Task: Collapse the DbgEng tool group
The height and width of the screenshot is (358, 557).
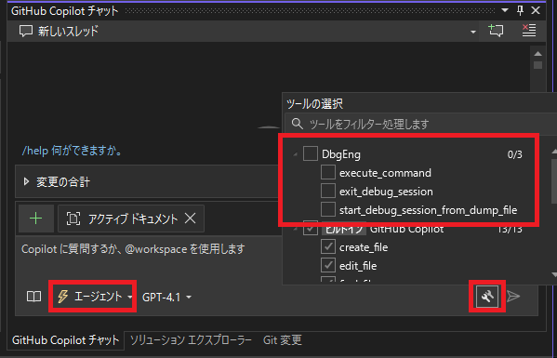Action: [295, 154]
